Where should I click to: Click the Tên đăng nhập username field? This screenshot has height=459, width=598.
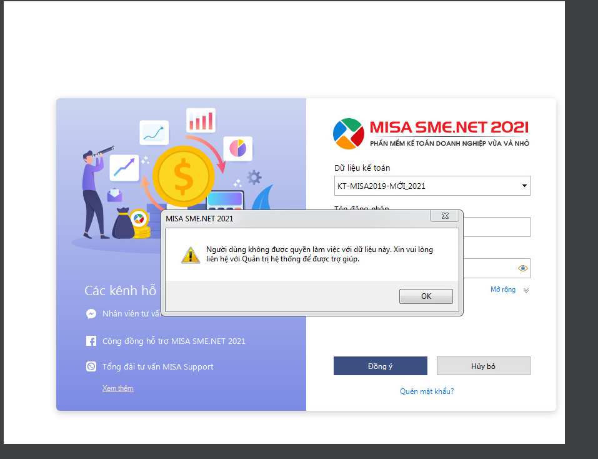coord(497,227)
